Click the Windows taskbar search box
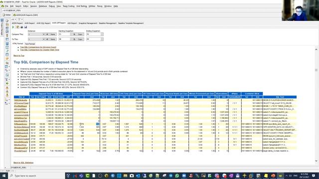This screenshot has width=319, height=179. point(36,176)
